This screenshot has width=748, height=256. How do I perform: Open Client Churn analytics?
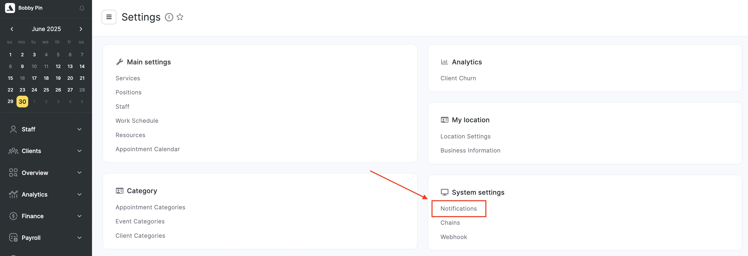[458, 78]
